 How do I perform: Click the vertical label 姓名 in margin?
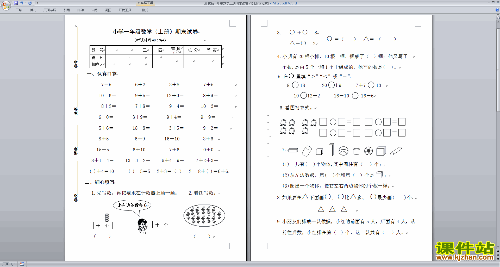pyautogui.click(x=76, y=111)
